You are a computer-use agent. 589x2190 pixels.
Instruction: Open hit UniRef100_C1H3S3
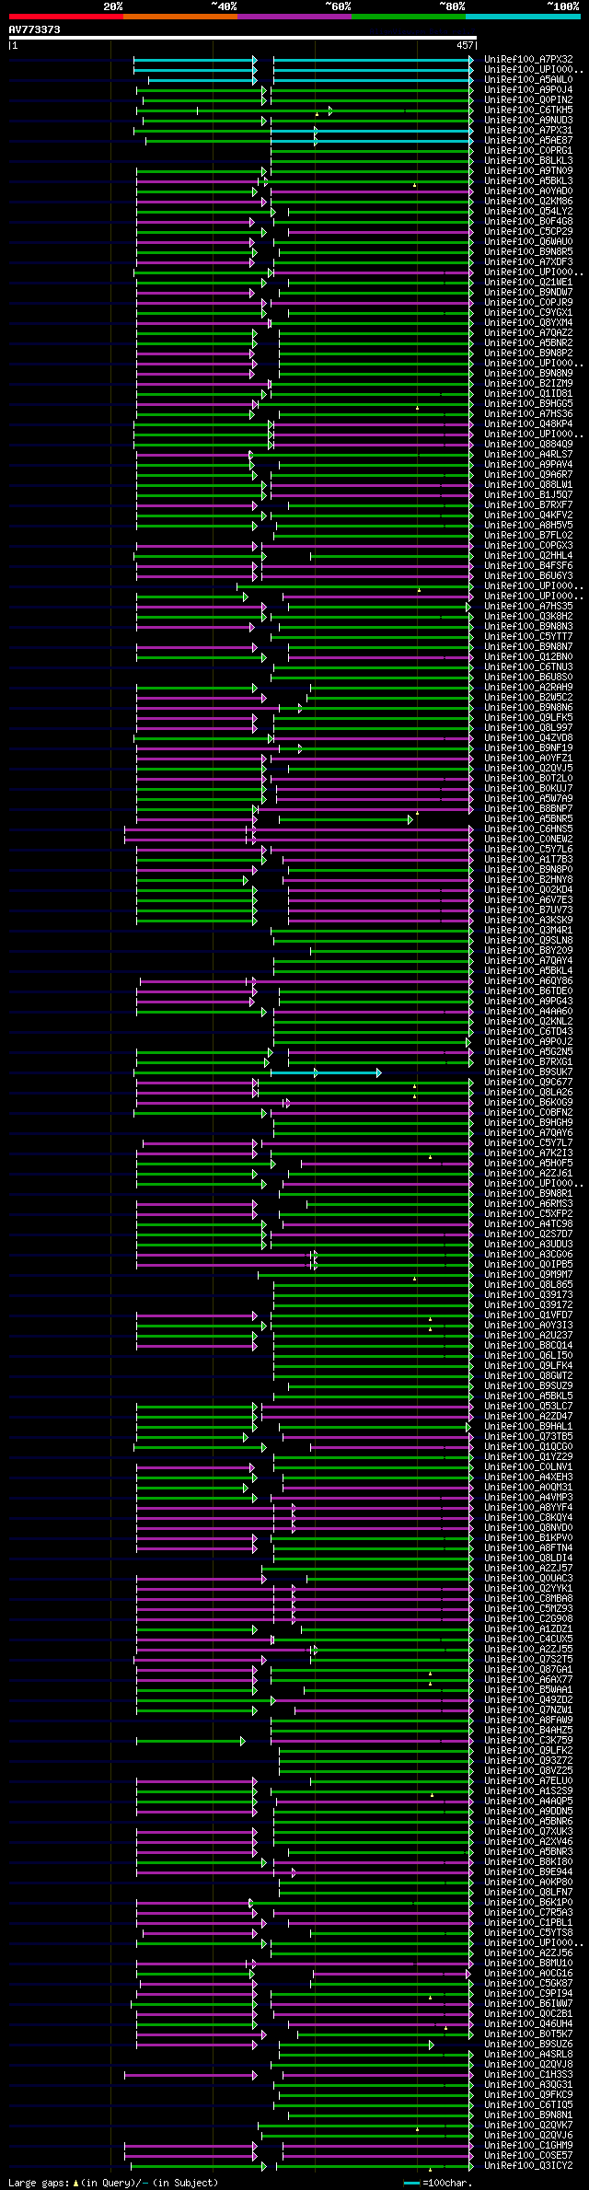[x=528, y=2074]
